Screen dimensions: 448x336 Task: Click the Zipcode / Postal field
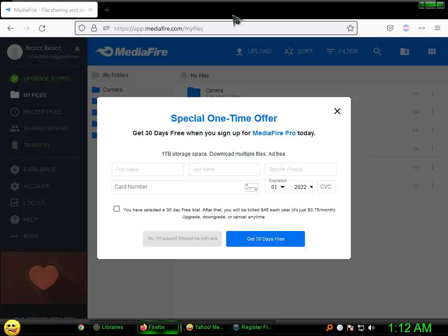coord(301,169)
